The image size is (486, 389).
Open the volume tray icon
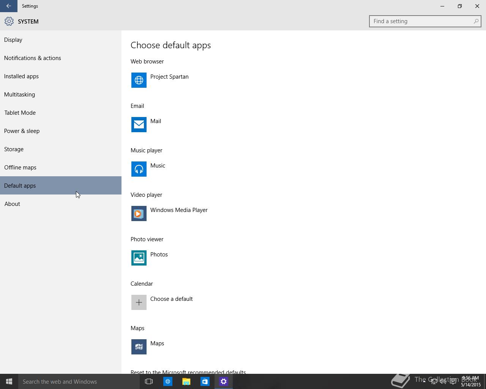(x=443, y=381)
